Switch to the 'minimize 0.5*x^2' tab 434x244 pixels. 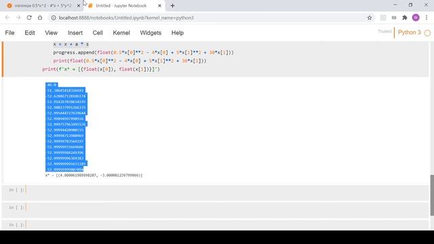[43, 5]
